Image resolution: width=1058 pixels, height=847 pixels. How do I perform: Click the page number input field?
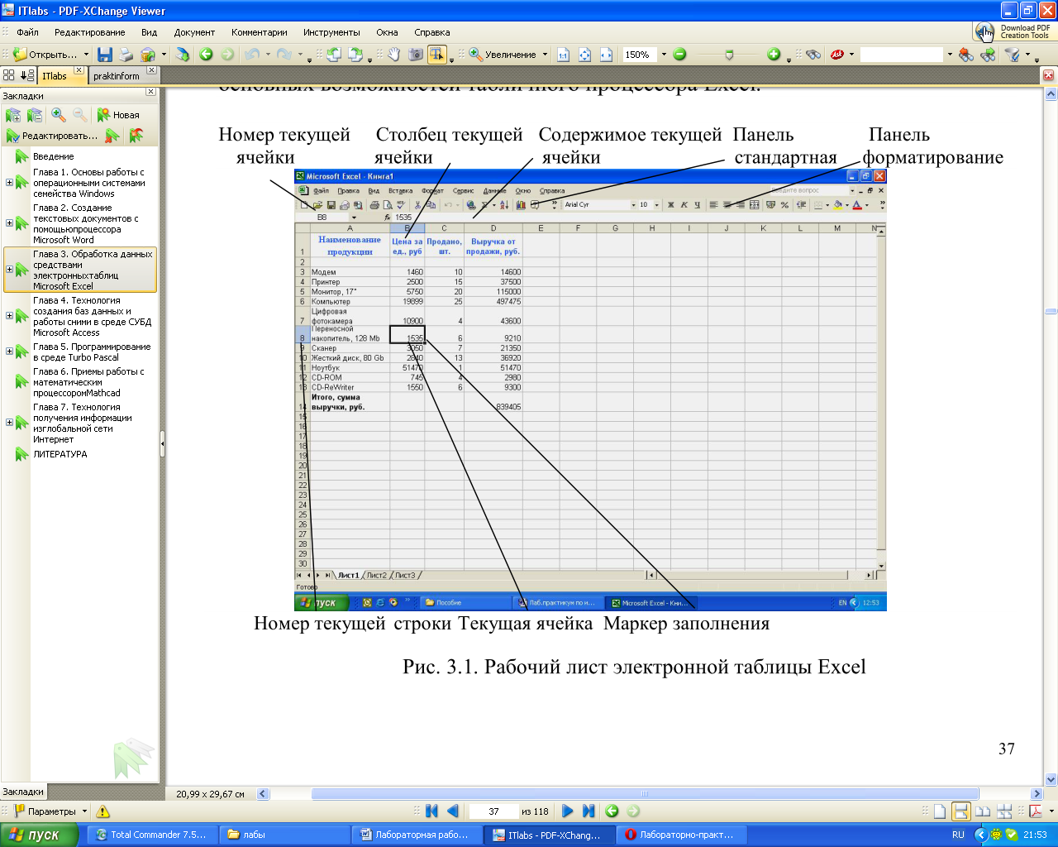click(493, 811)
